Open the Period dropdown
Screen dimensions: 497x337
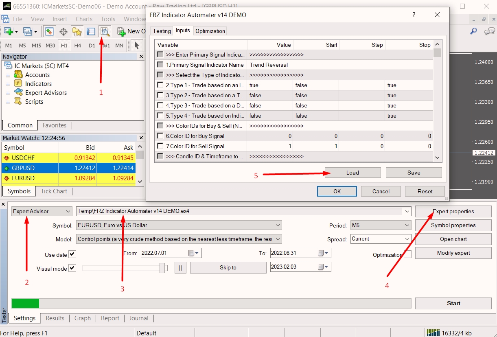(x=381, y=225)
